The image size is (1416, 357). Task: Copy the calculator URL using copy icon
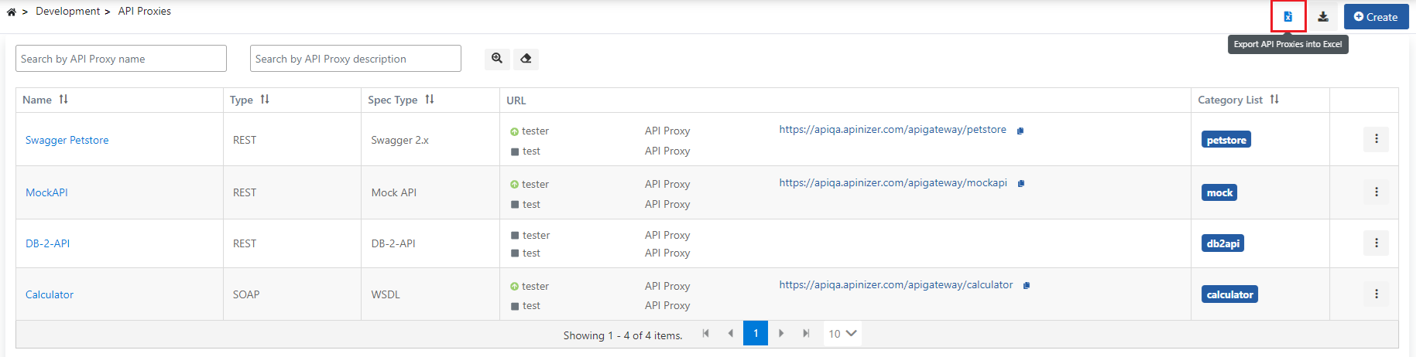[x=1027, y=286]
